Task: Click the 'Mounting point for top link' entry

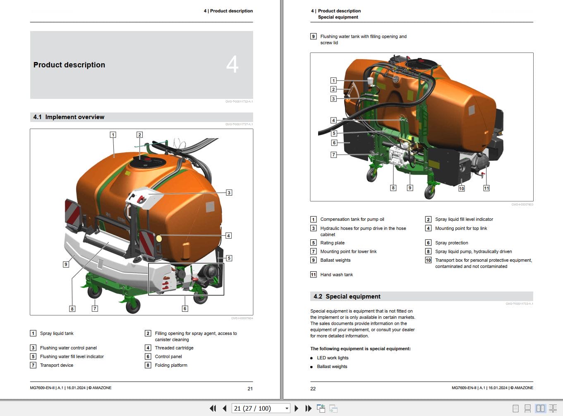Action: click(461, 228)
